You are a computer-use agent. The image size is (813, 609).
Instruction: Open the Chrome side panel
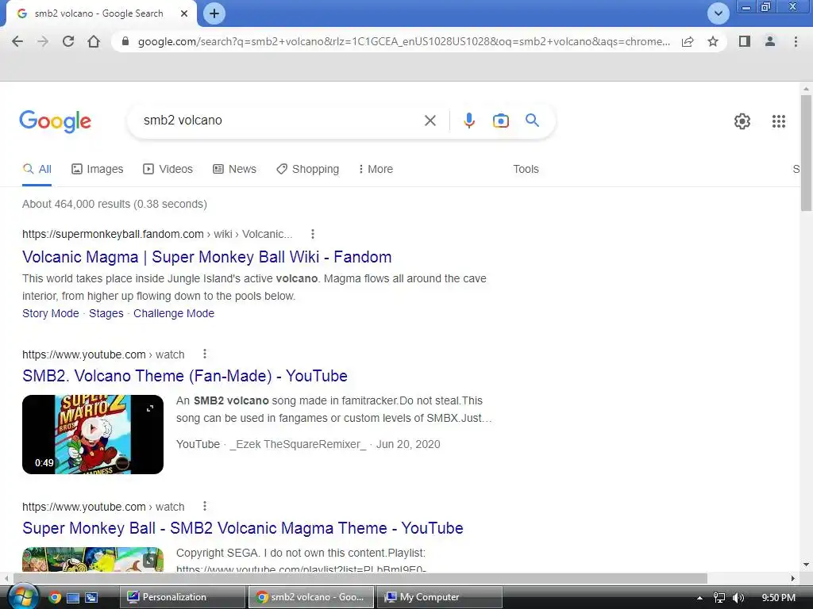click(x=745, y=41)
